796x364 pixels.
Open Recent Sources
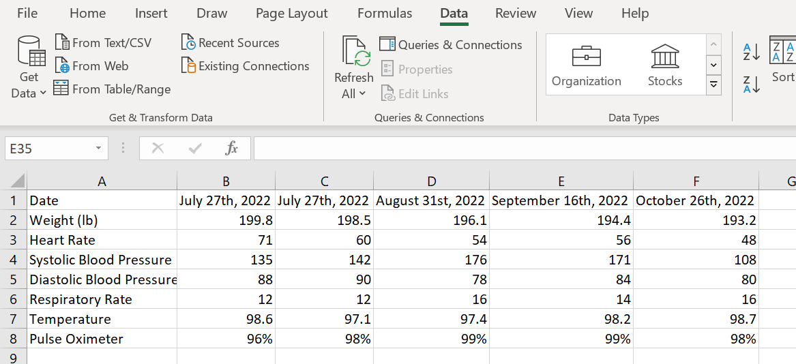230,43
